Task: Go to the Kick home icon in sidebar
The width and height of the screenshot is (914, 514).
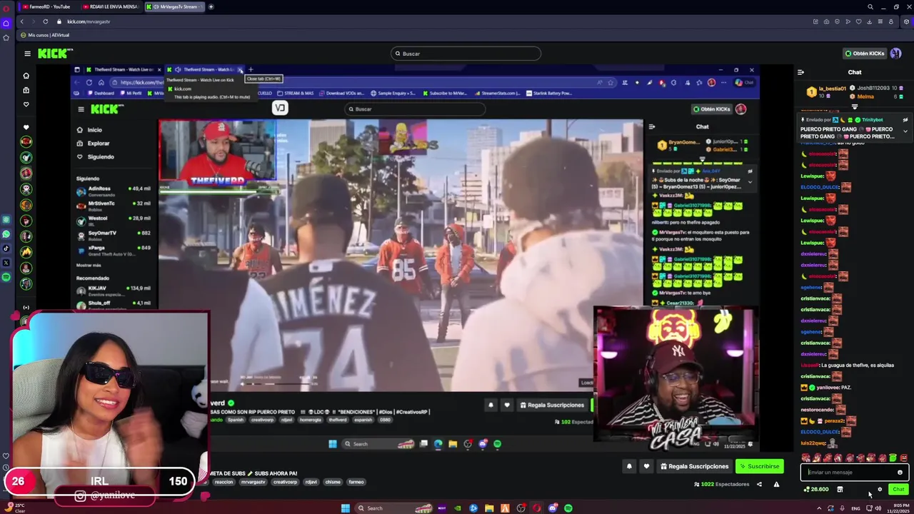Action: 26,76
